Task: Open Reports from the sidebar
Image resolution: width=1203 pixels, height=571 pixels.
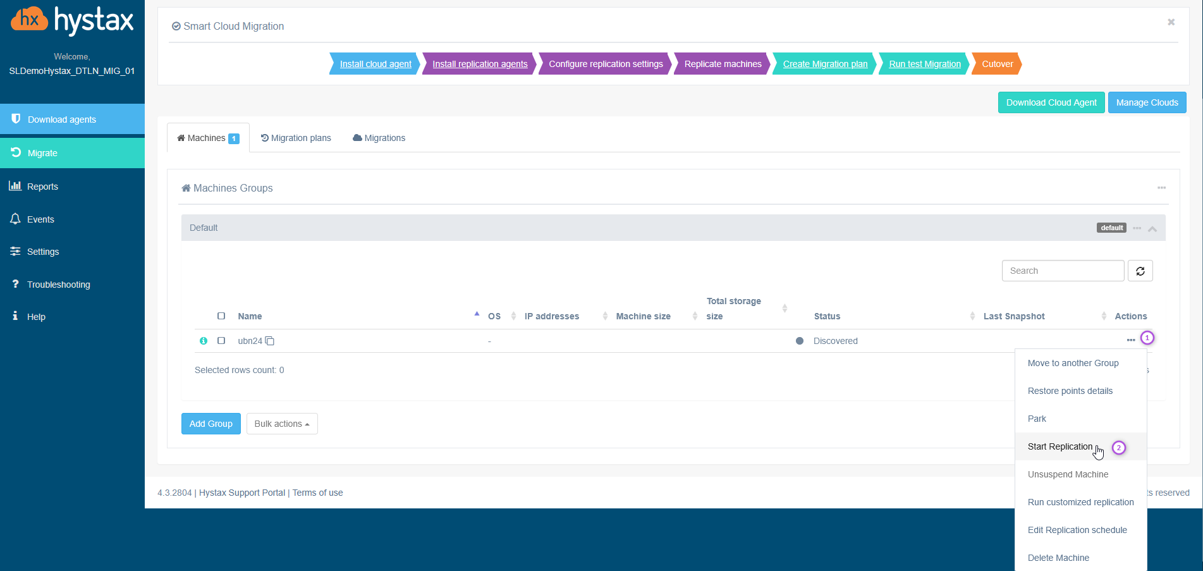Action: click(x=42, y=187)
